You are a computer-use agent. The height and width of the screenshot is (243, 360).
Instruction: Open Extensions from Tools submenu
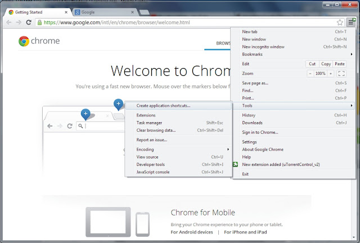(x=179, y=115)
